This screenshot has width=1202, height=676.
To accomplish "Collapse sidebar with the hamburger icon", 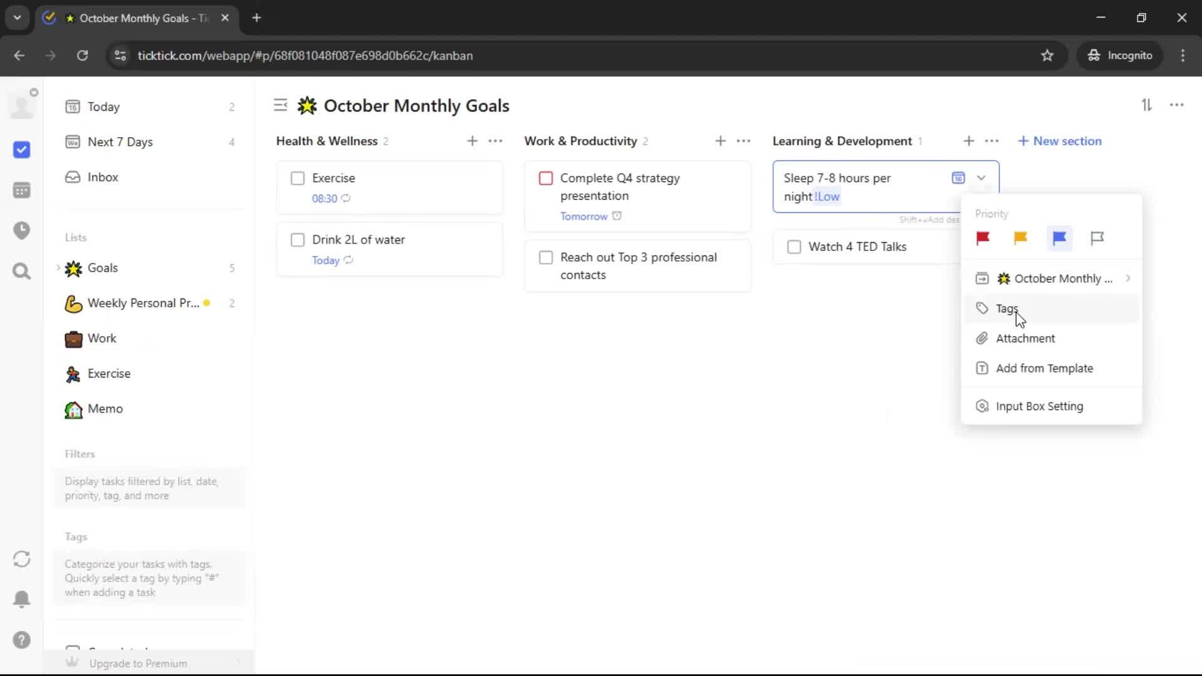I will coord(280,105).
